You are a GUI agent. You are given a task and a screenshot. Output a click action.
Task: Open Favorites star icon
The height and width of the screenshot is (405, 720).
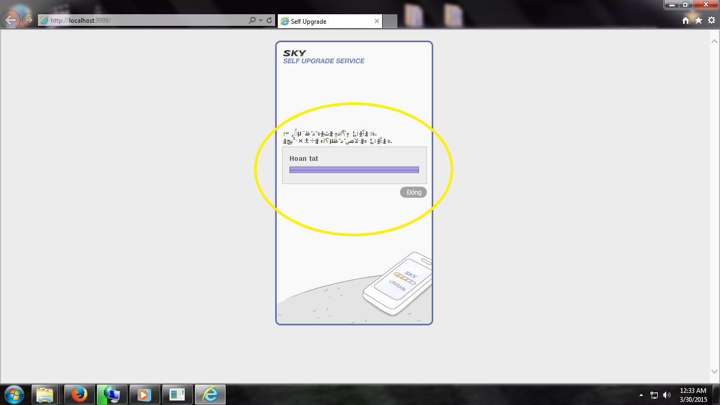click(698, 20)
